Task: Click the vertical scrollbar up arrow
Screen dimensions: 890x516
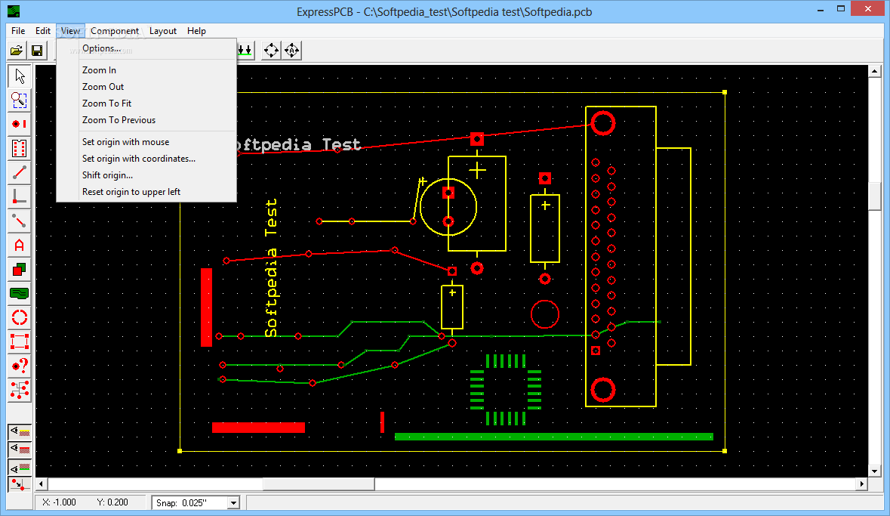Action: (874, 72)
